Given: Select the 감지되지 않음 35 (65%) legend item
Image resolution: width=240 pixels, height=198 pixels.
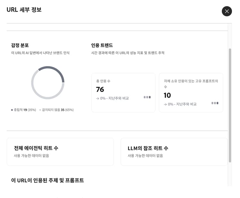Looking at the screenshot, I should (x=56, y=110).
